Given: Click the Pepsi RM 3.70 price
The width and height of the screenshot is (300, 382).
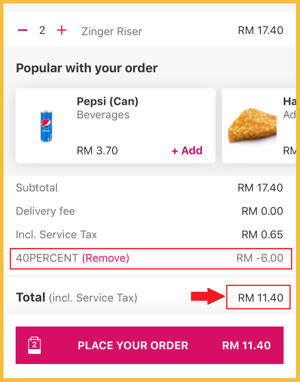Looking at the screenshot, I should point(97,151).
